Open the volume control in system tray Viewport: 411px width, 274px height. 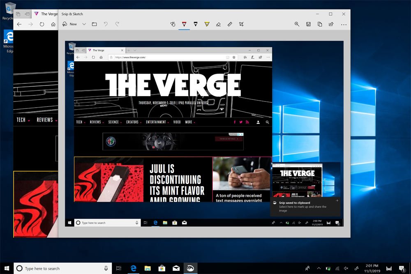[346, 268]
